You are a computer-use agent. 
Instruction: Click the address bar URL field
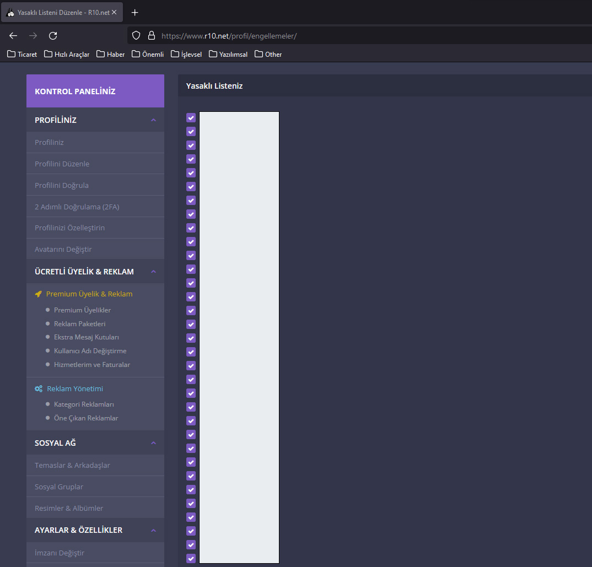click(359, 36)
